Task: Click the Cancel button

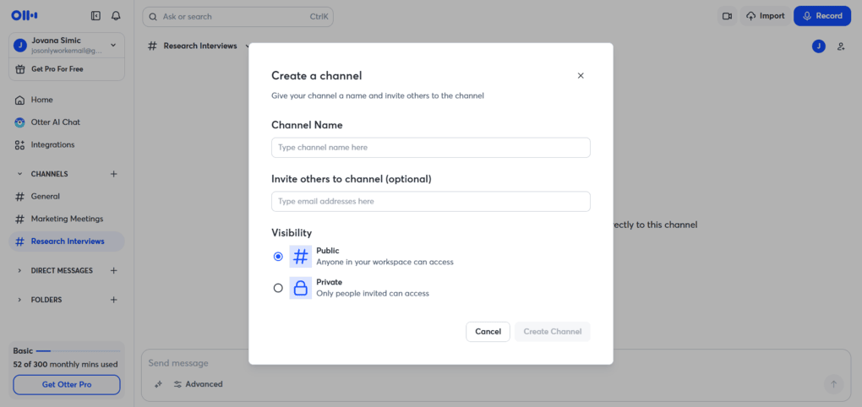Action: pyautogui.click(x=488, y=332)
